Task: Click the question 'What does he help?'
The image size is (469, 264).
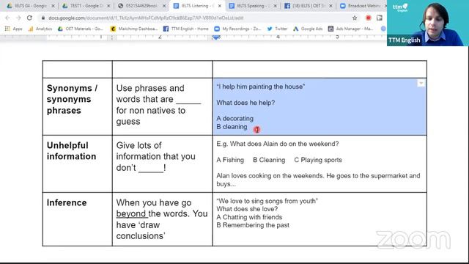Action: [245, 103]
